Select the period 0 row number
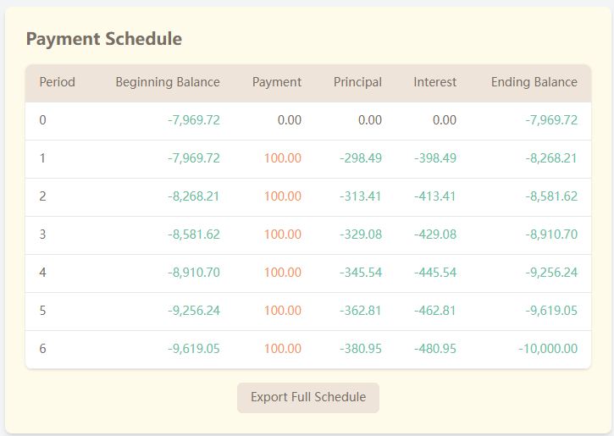Screen dimensions: 614x436 [43, 120]
